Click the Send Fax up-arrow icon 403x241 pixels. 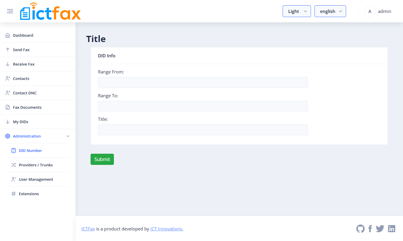click(8, 50)
